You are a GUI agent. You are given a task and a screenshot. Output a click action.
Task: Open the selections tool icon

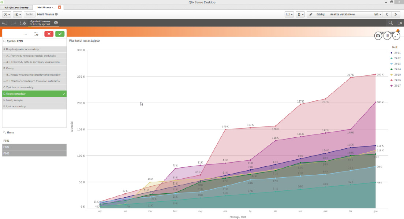point(400,23)
